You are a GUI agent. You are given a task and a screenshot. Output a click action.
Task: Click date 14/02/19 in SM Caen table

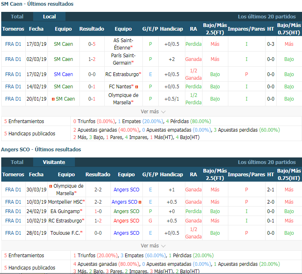(x=36, y=87)
